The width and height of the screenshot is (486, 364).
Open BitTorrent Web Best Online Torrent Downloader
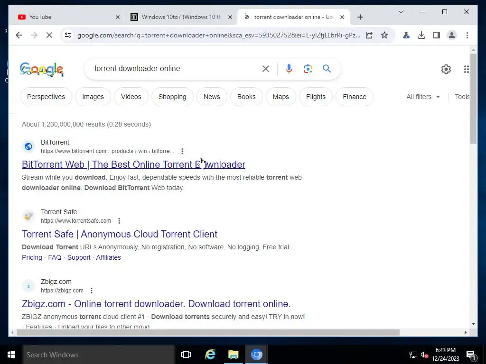pyautogui.click(x=133, y=164)
